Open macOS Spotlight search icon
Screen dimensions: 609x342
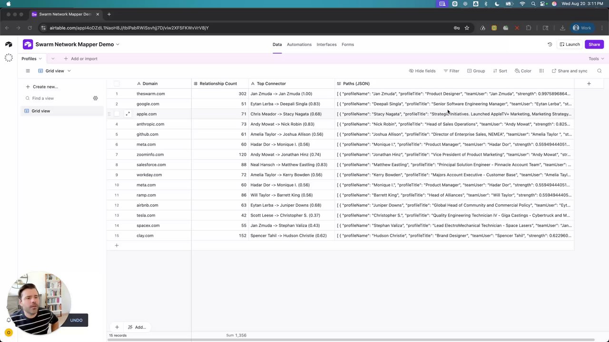(533, 4)
